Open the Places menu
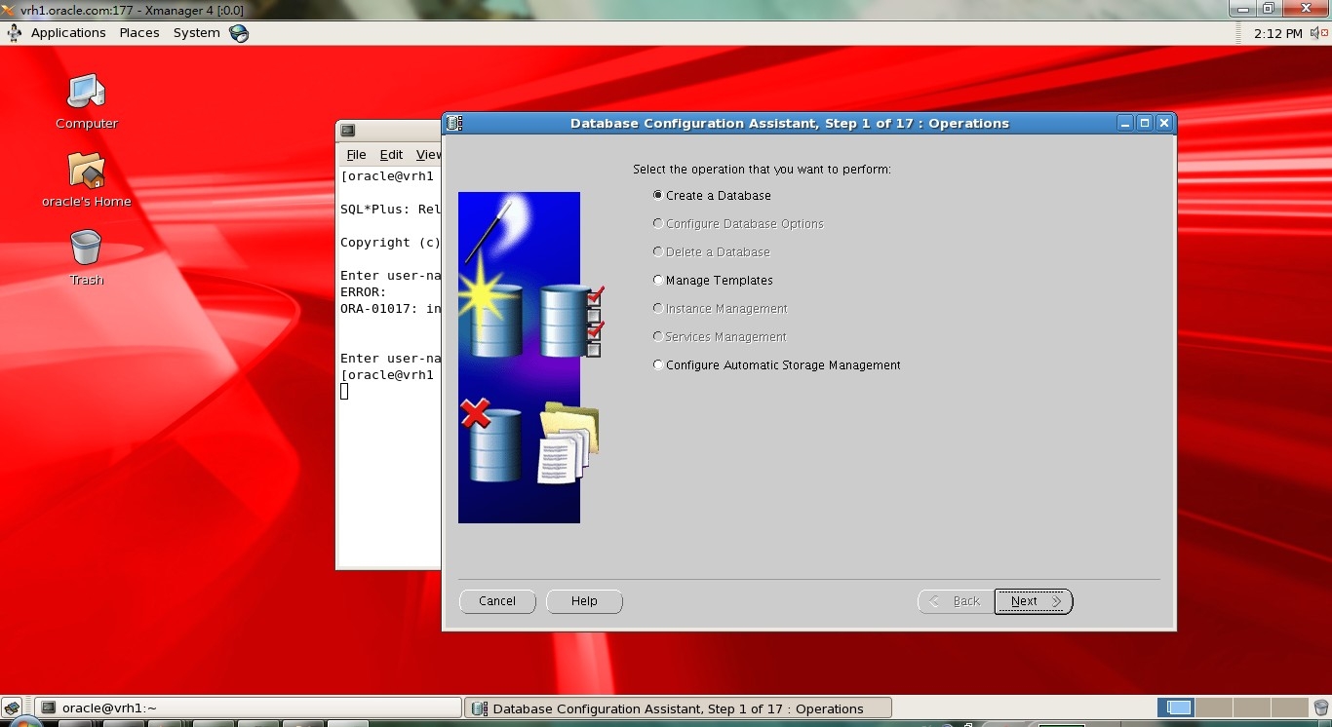Screen dimensions: 1332x727 point(139,33)
